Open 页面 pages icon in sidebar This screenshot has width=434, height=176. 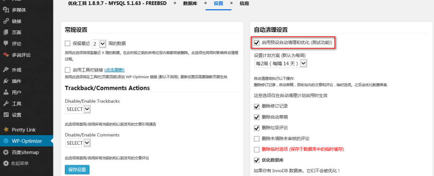tap(6, 32)
